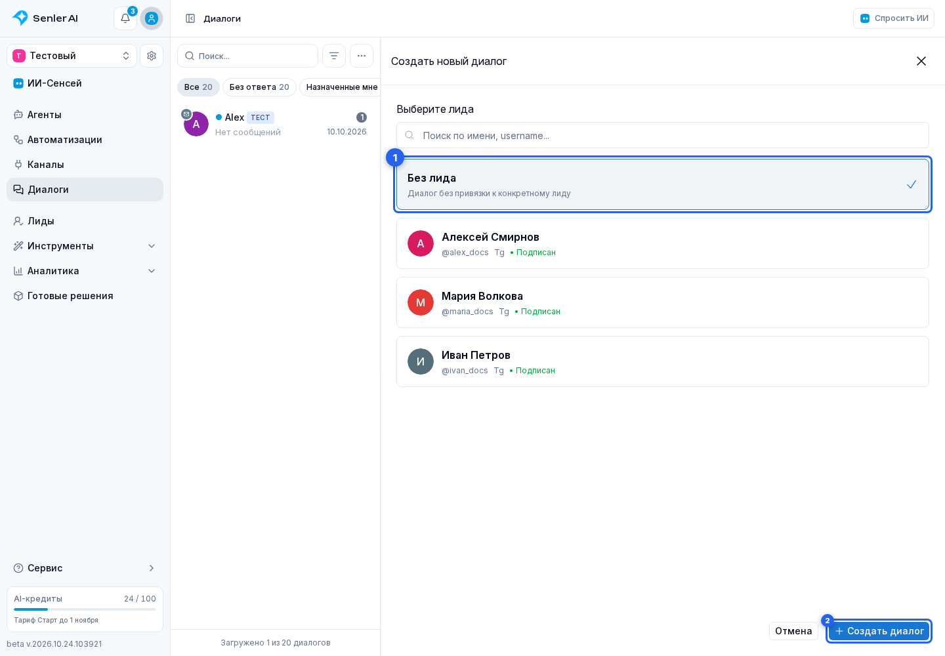The height and width of the screenshot is (656, 945).
Task: Click the Создать диалог button
Action: [x=879, y=631]
